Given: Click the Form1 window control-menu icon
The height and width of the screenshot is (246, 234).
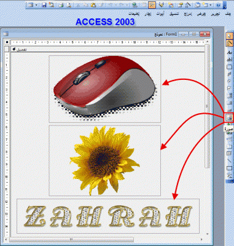Looking at the screenshot, I should click(x=6, y=34).
